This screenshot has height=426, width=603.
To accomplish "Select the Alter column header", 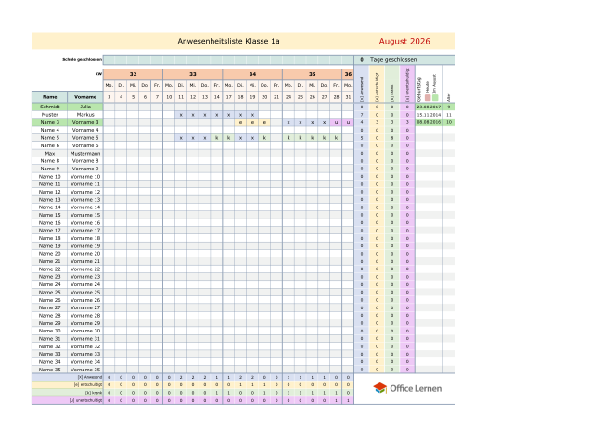I will click(x=448, y=97).
